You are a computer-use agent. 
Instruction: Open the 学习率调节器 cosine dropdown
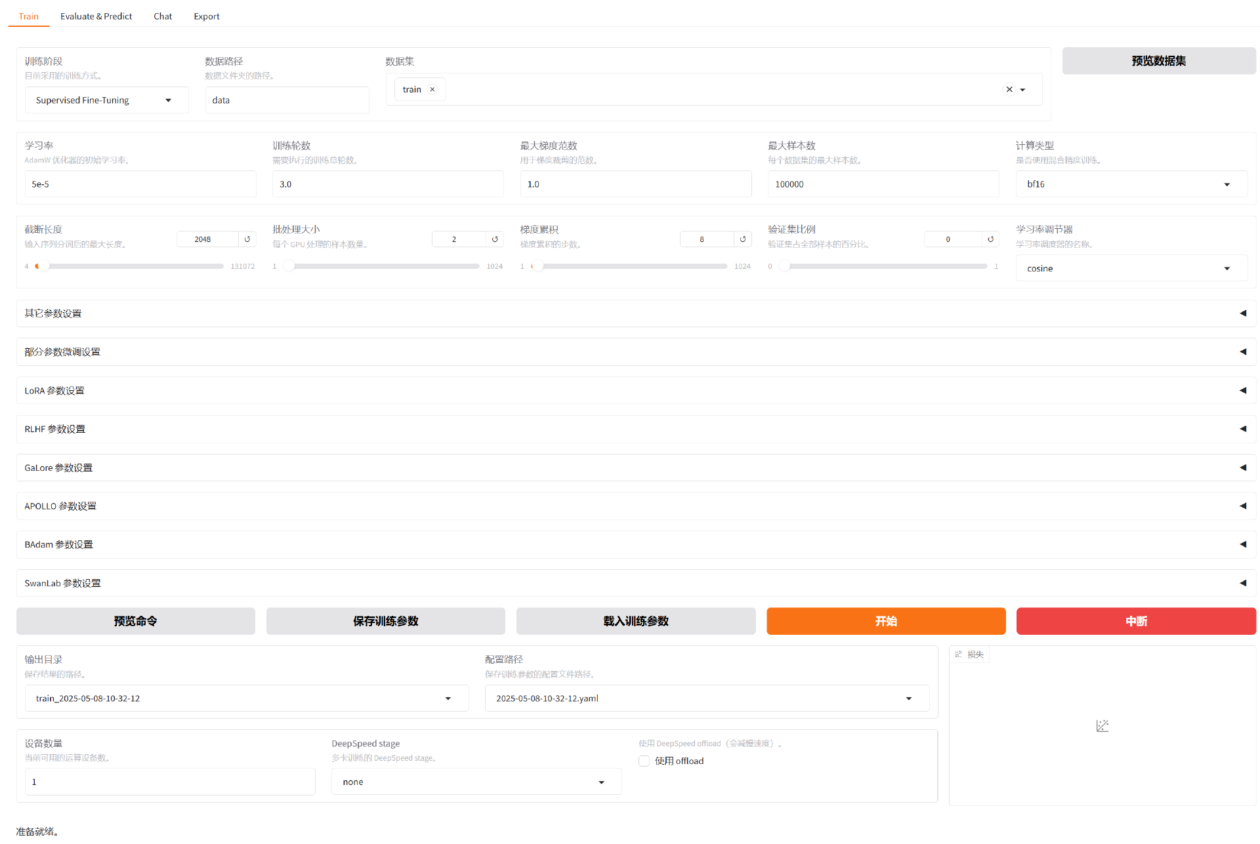1131,268
